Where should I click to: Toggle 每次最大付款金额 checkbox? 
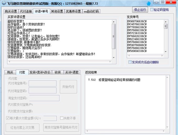coord(8,118)
